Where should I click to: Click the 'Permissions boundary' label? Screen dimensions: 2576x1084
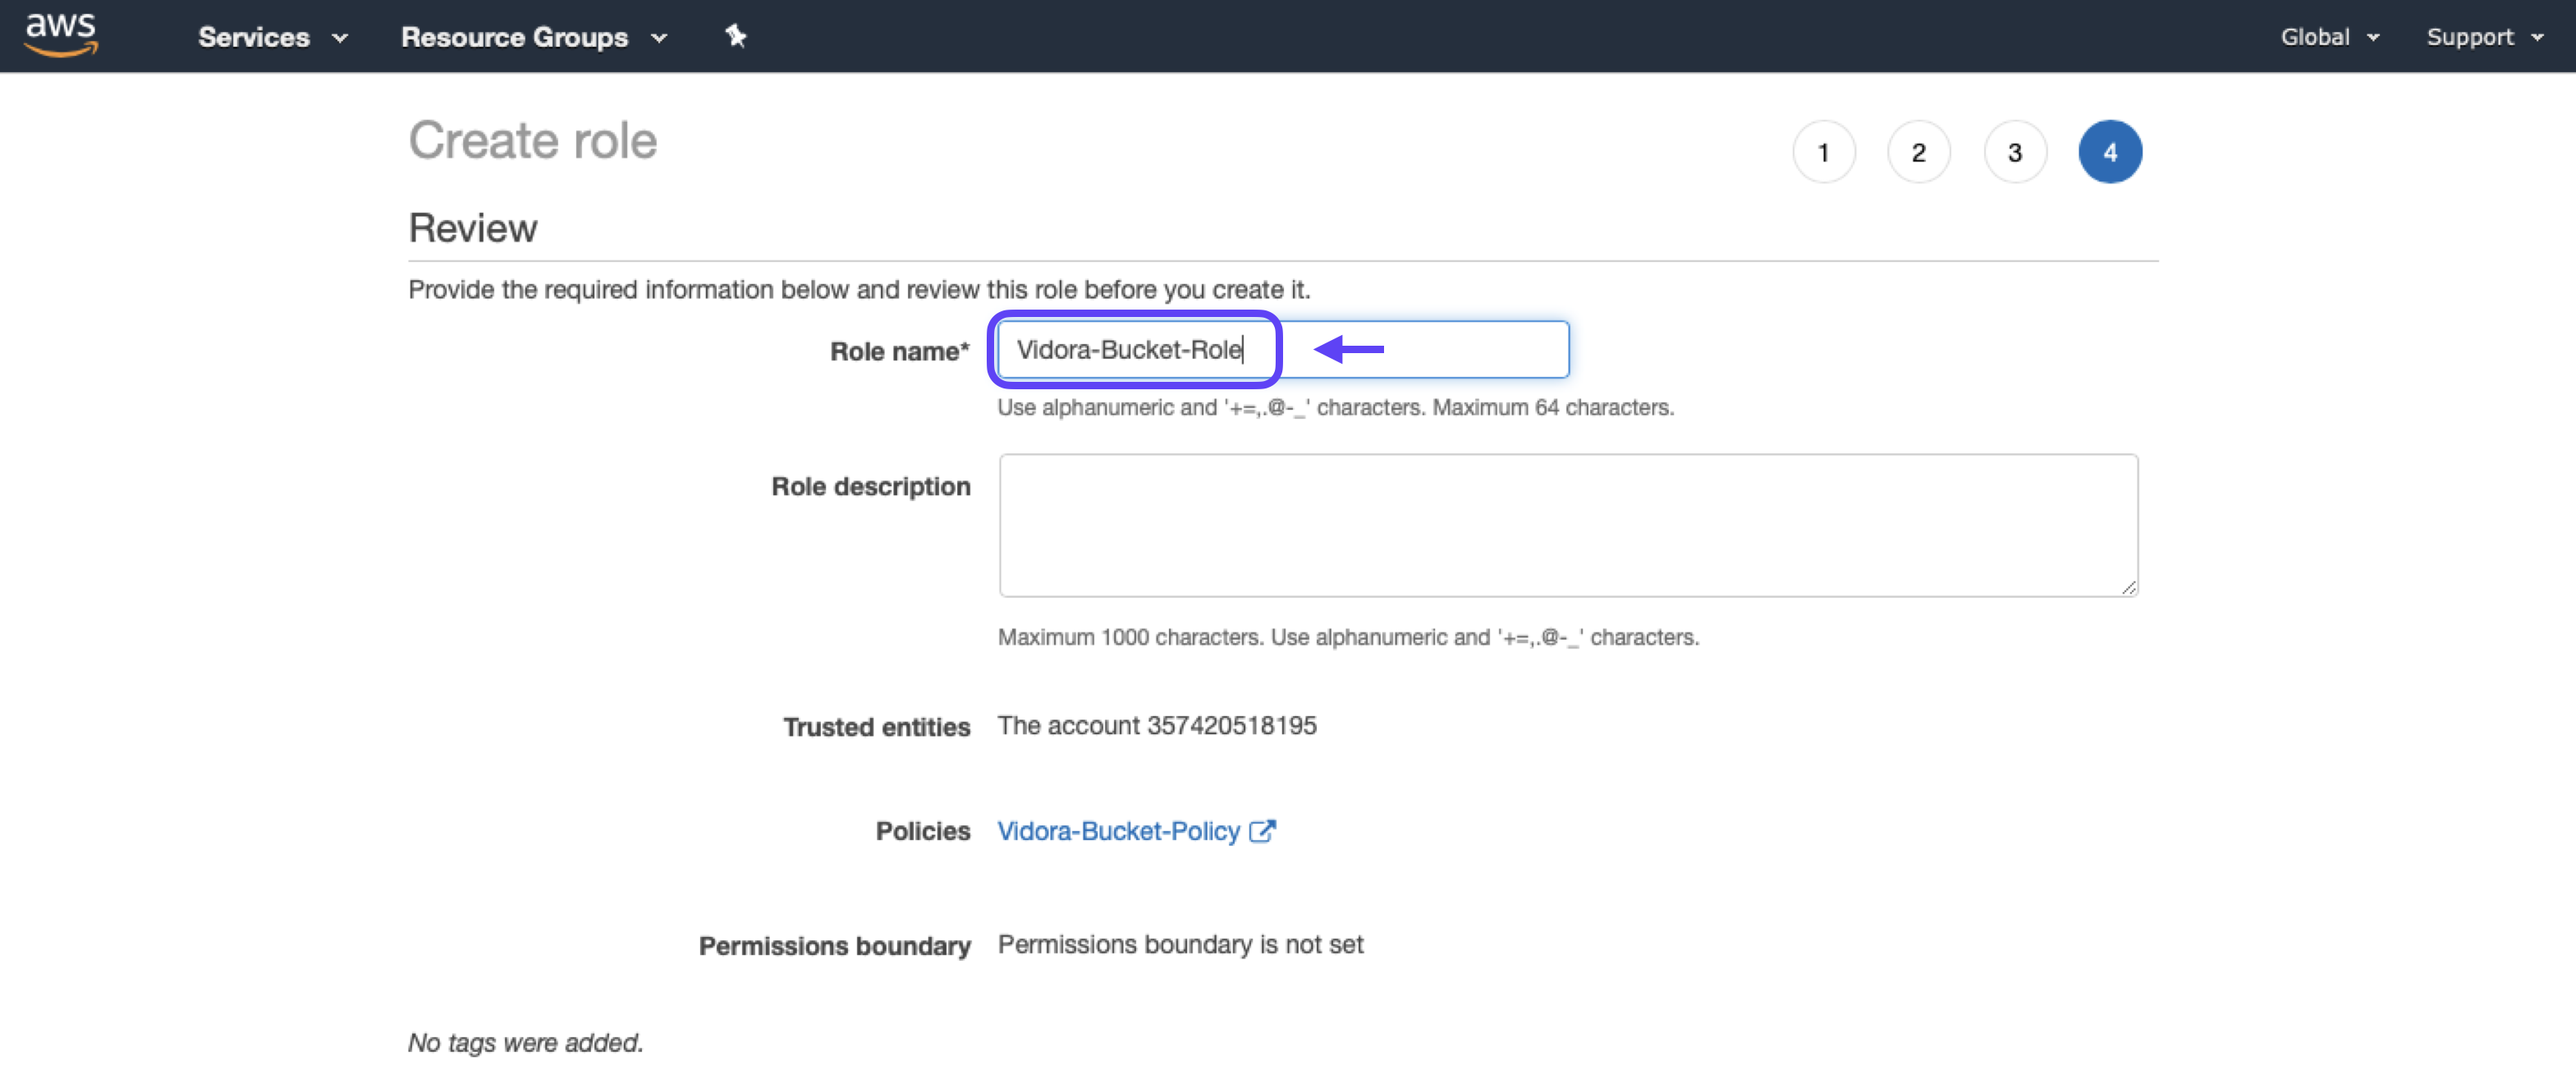click(835, 946)
